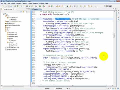This screenshot has width=120, height=90.
Task: Click the Run External Tools icon
Action: click(44, 6)
